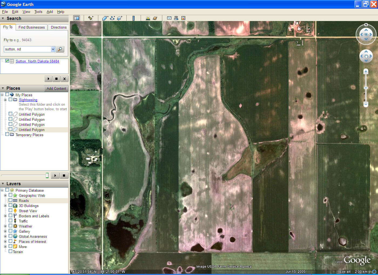Select the Add Image Overlay tool
The height and width of the screenshot is (275, 378).
tap(120, 18)
